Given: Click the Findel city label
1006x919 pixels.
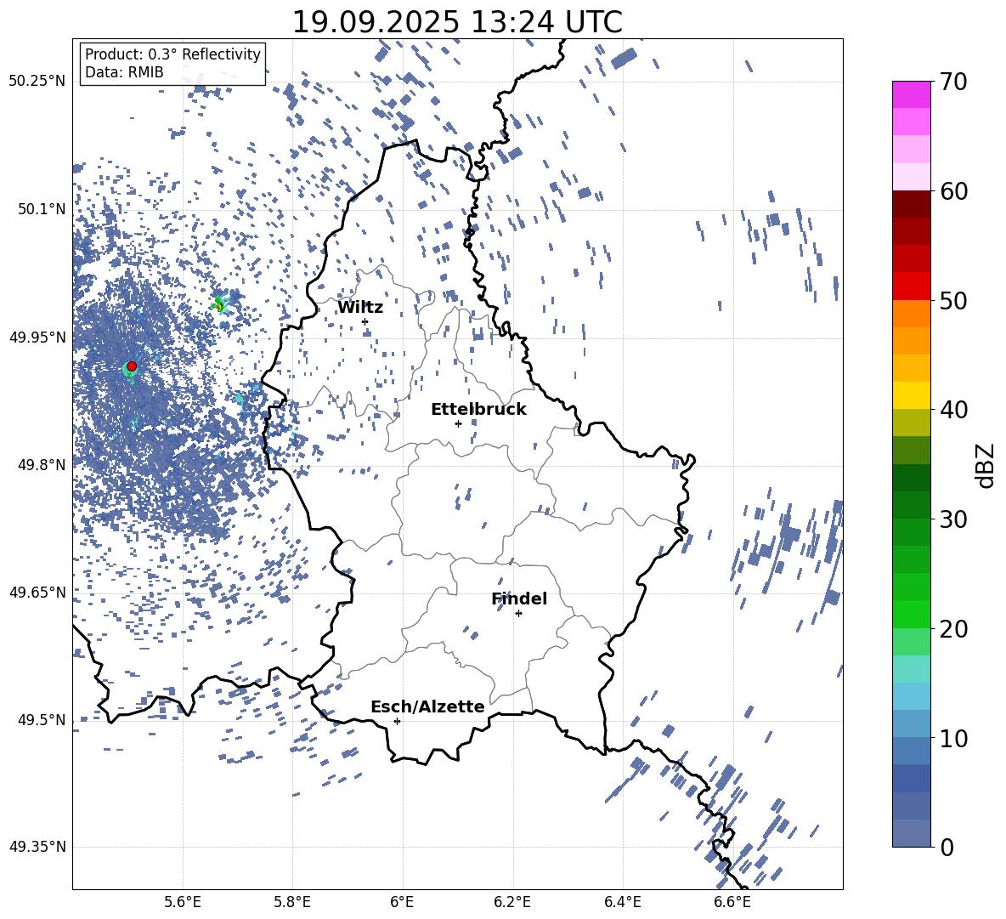Looking at the screenshot, I should click(519, 598).
